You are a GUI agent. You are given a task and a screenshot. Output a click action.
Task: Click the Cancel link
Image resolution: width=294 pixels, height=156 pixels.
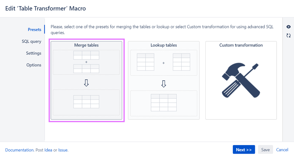pyautogui.click(x=282, y=150)
